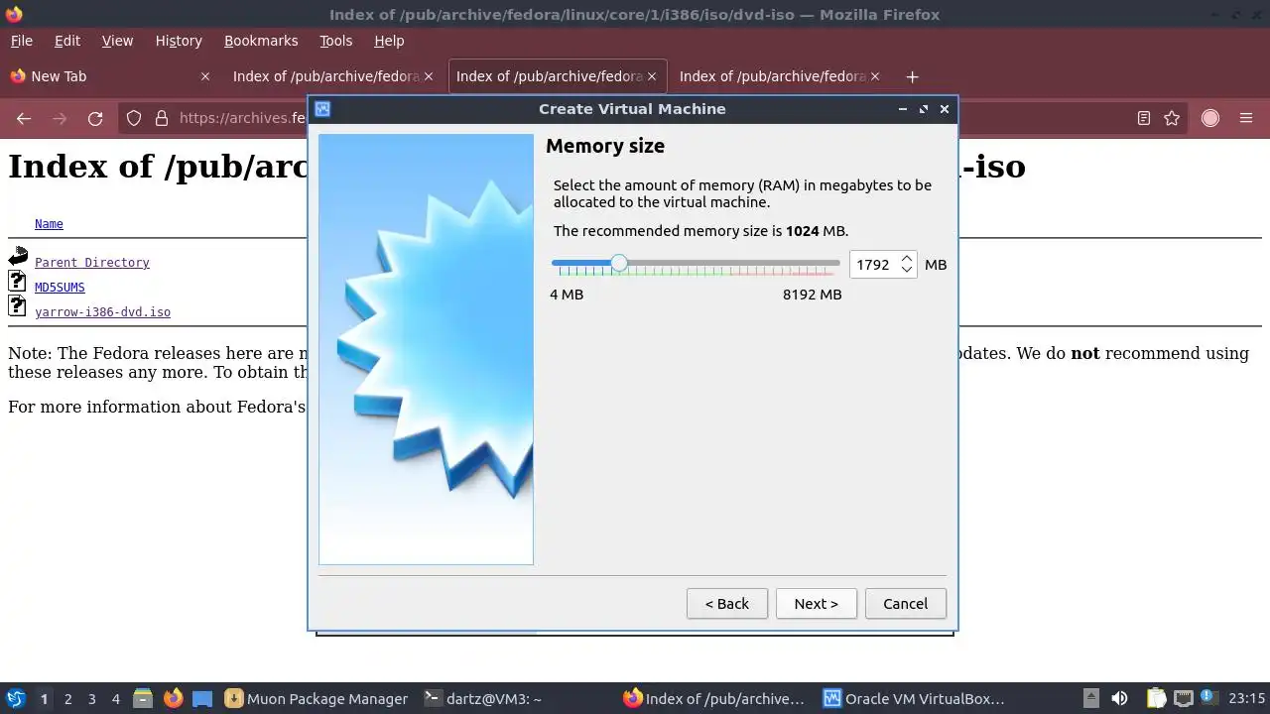Click the Firefox Index of /pub/archive taskbar entry

pyautogui.click(x=714, y=698)
